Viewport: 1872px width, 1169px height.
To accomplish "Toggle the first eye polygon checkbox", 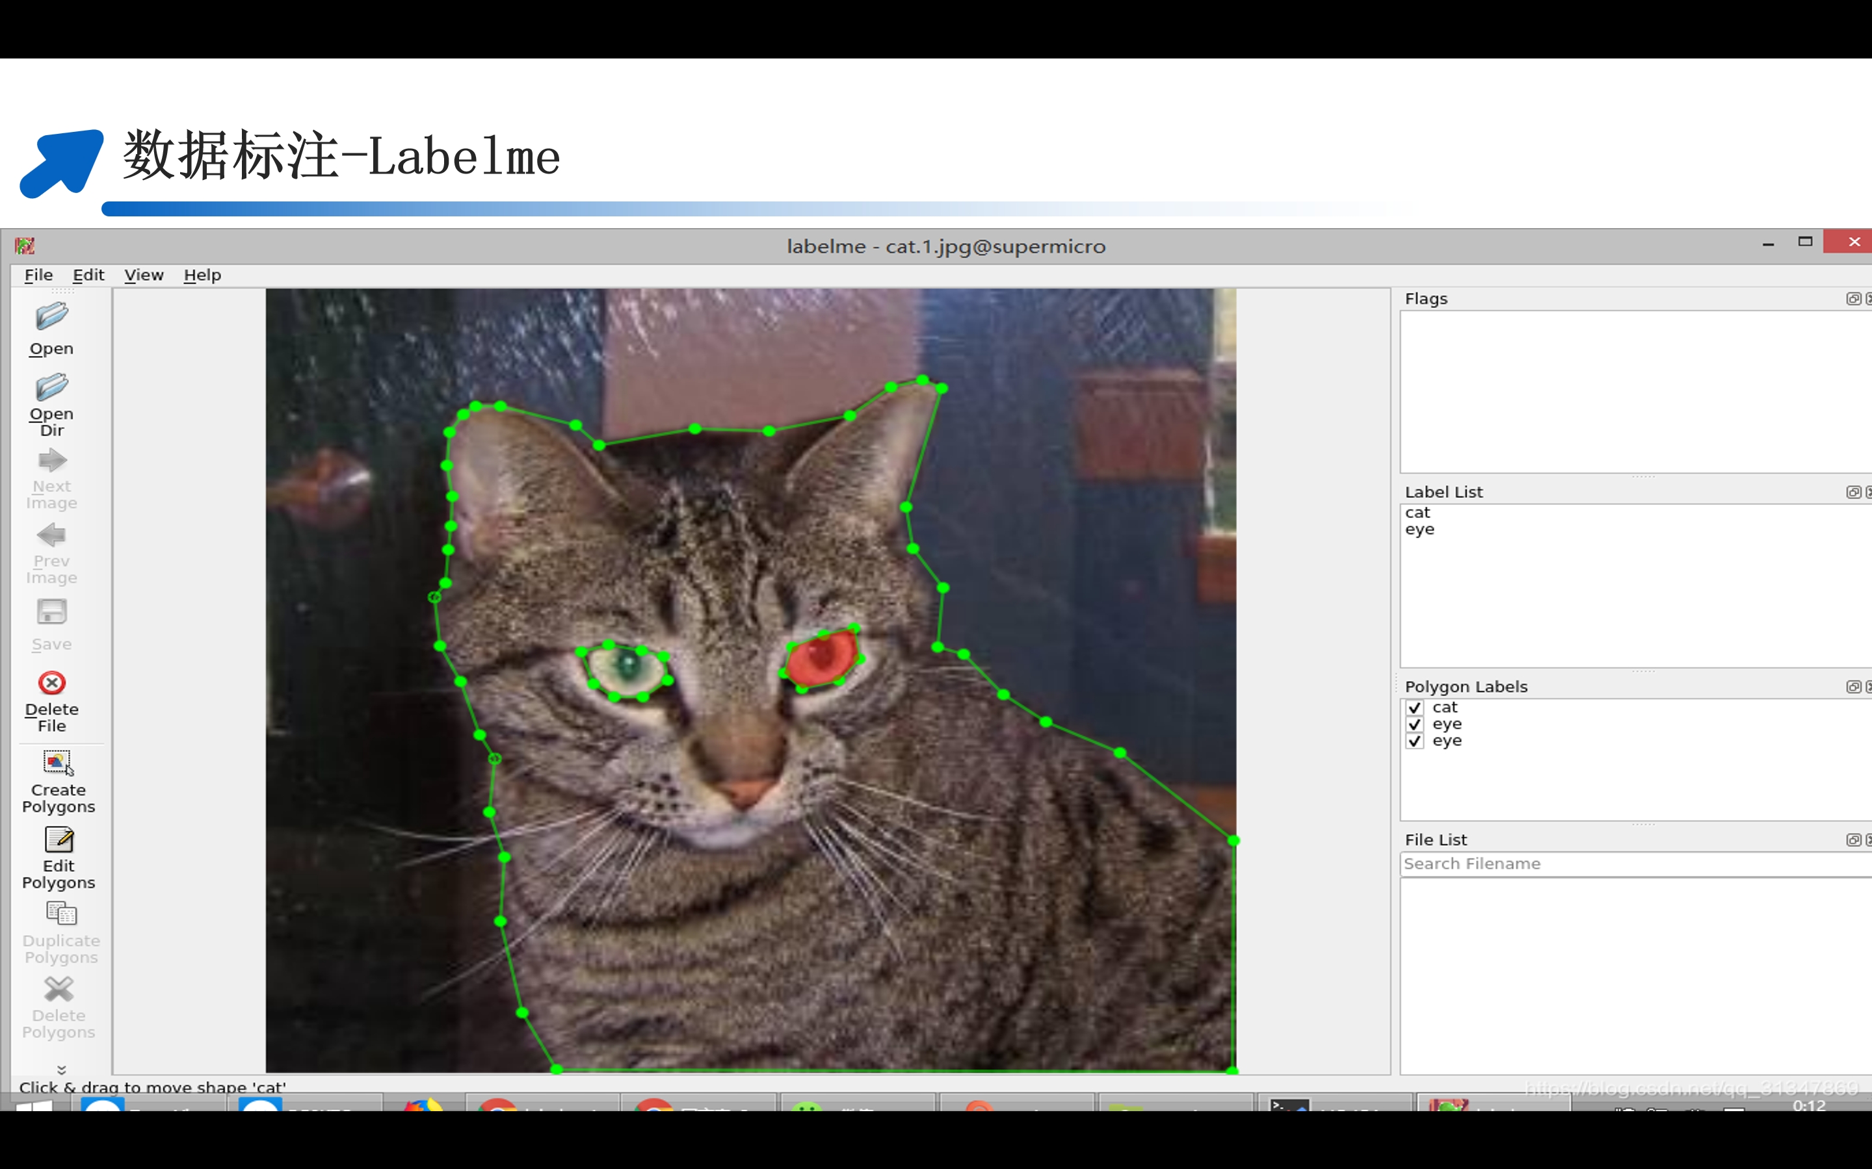I will click(x=1415, y=725).
